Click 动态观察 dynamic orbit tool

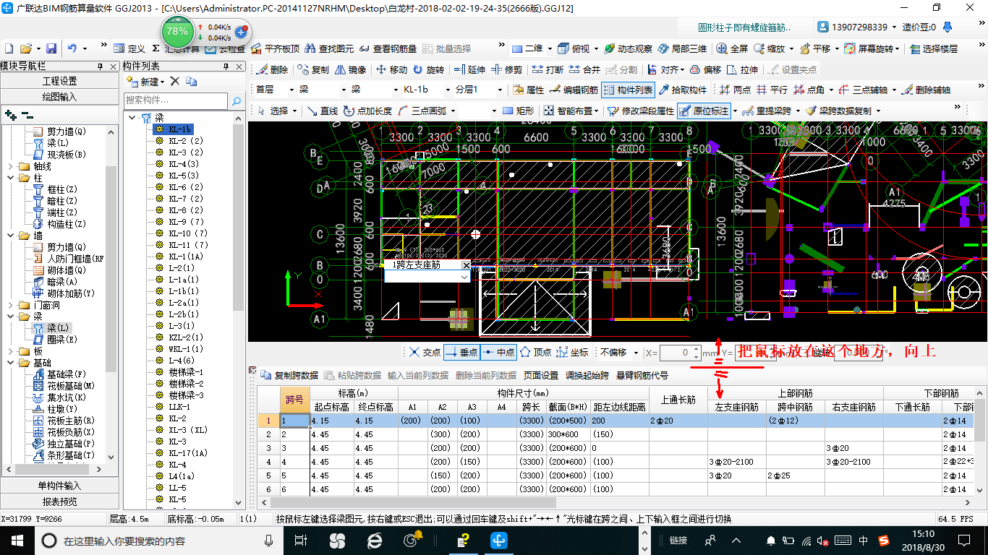[628, 48]
